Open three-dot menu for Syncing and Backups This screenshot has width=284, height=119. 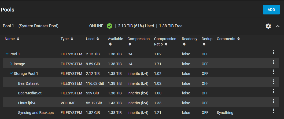pyautogui.click(x=274, y=111)
